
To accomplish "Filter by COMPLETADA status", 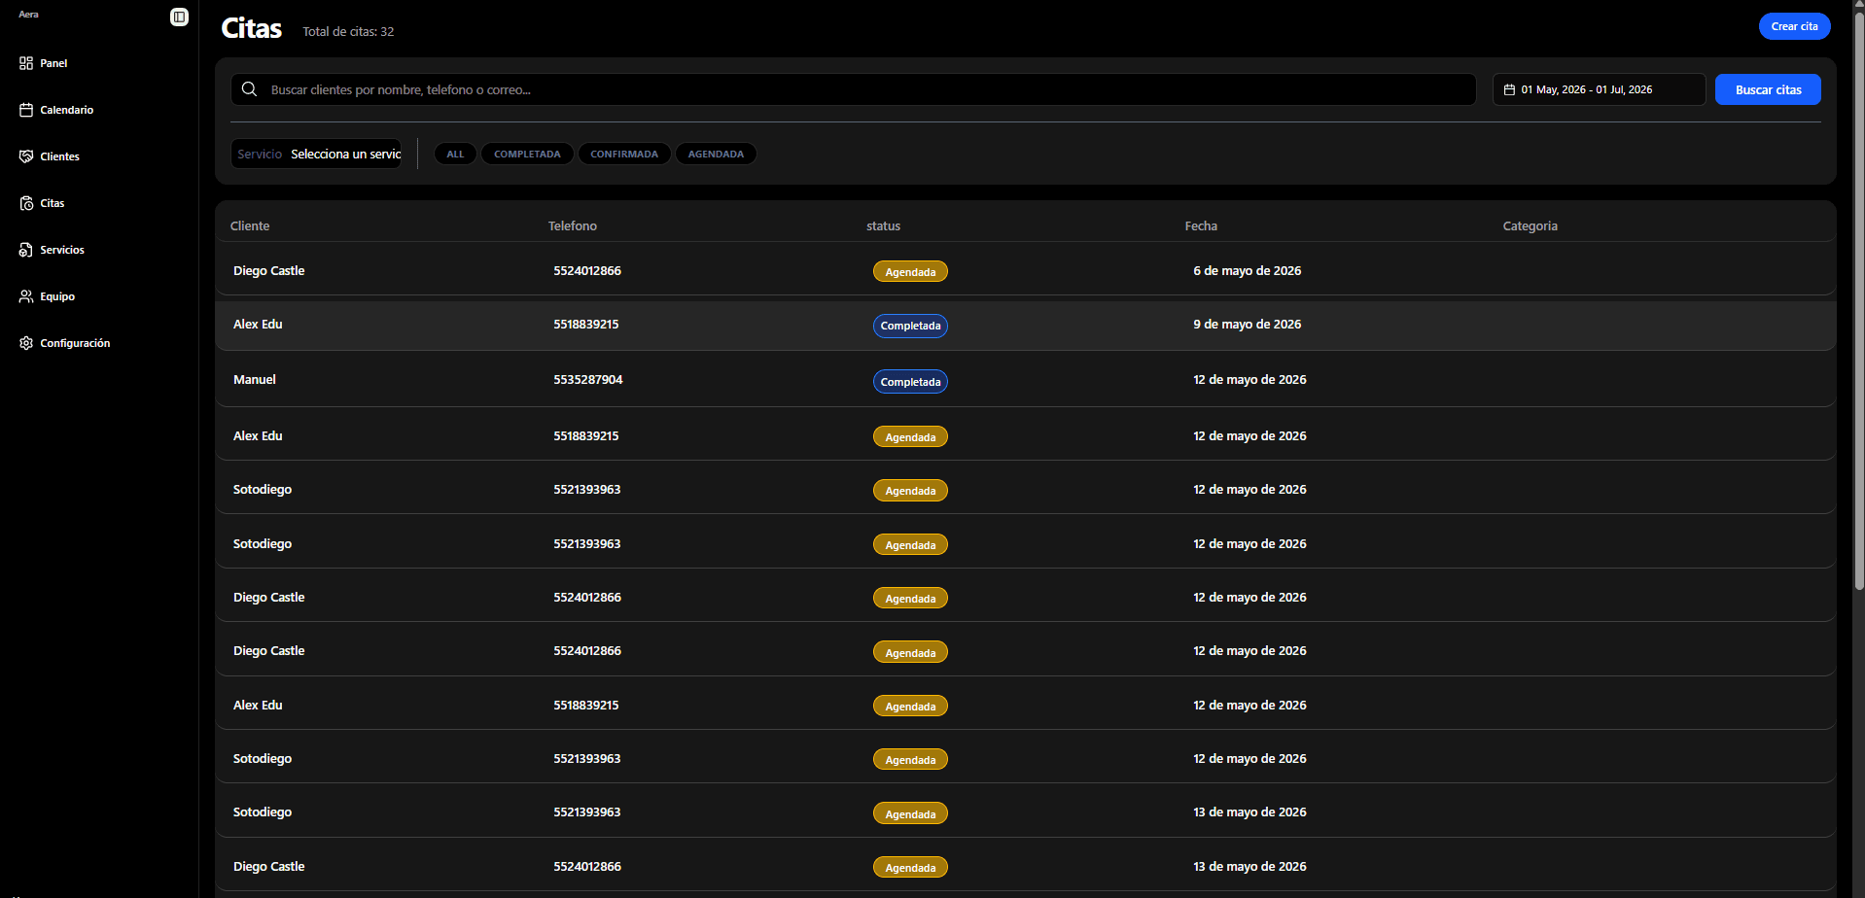I will [x=527, y=154].
